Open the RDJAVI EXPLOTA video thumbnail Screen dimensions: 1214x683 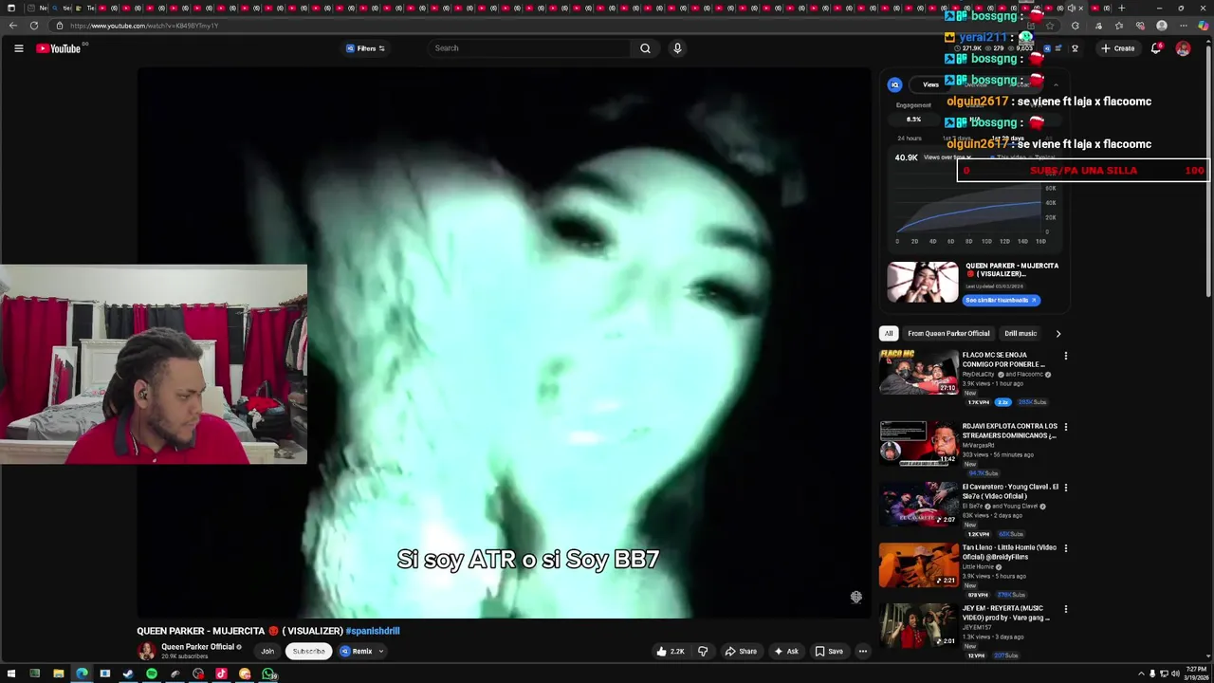[918, 443]
